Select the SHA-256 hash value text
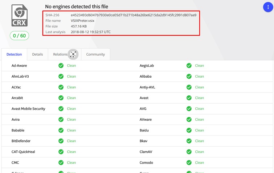Image resolution: width=274 pixels, height=173 pixels. coord(133,15)
